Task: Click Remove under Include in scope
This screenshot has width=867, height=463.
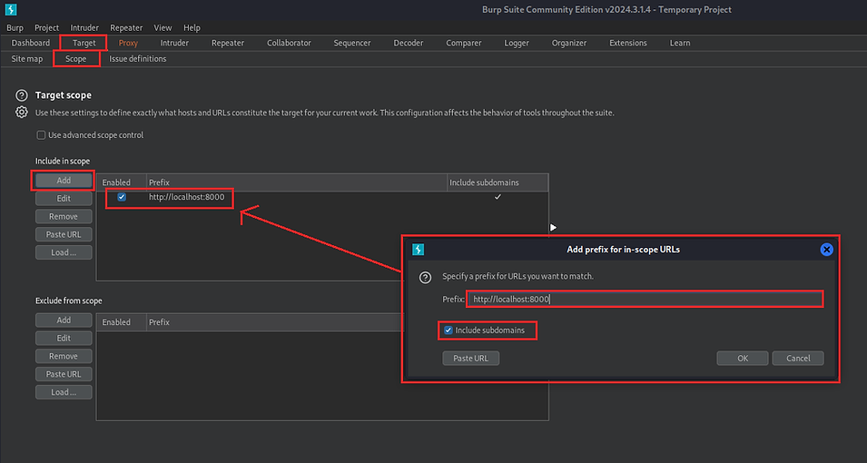Action: [x=64, y=216]
